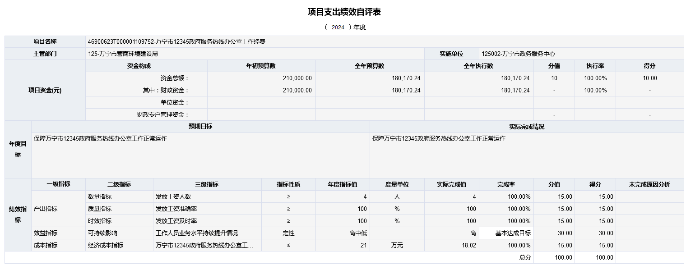
Task: Click the 资金总额 全年执行数 cell
Action: click(x=478, y=78)
